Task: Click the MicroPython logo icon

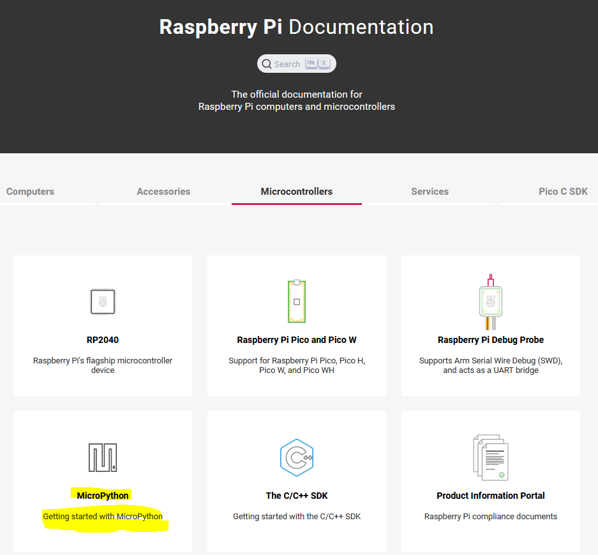Action: coord(103,457)
